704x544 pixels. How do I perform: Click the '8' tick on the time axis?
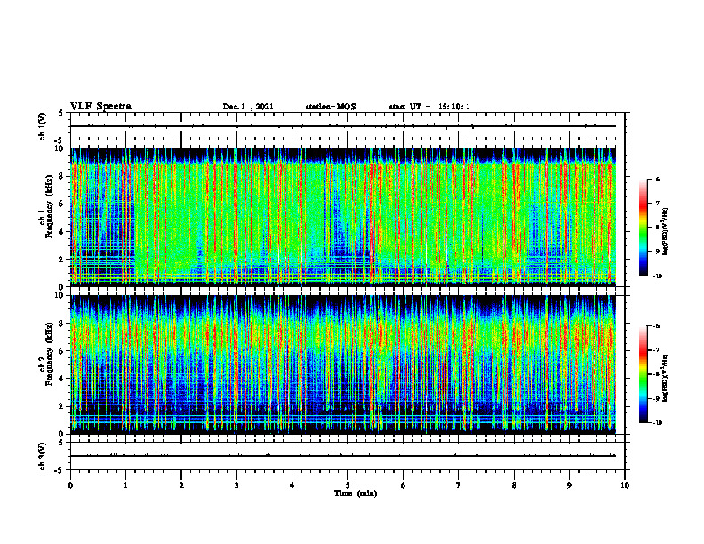514,485
